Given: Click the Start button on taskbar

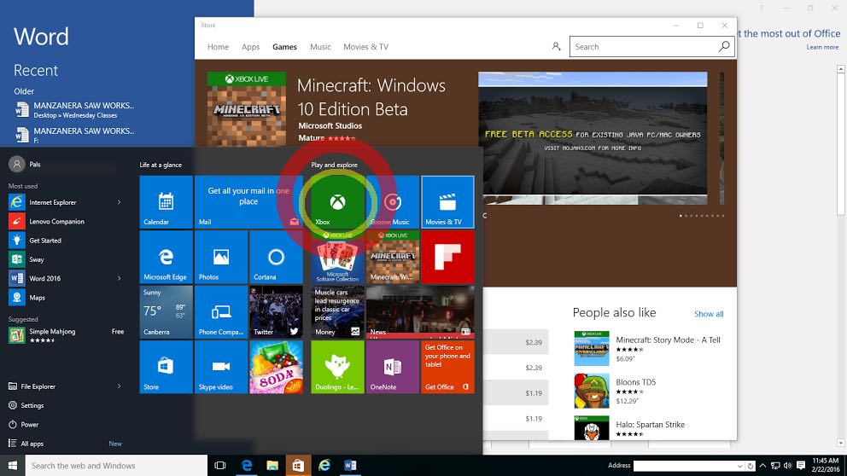Looking at the screenshot, I should (13, 465).
